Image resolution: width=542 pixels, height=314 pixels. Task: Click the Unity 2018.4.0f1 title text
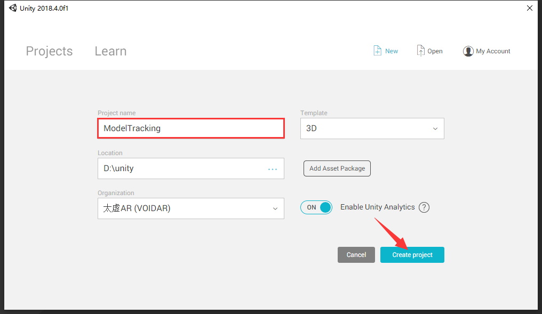44,9
